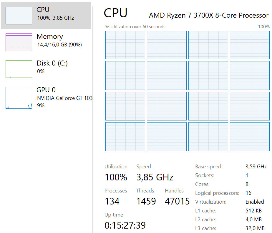Viewport: 272px width, 233px height.
Task: Click the bottom-left logical processor graph
Action: pos(125,136)
